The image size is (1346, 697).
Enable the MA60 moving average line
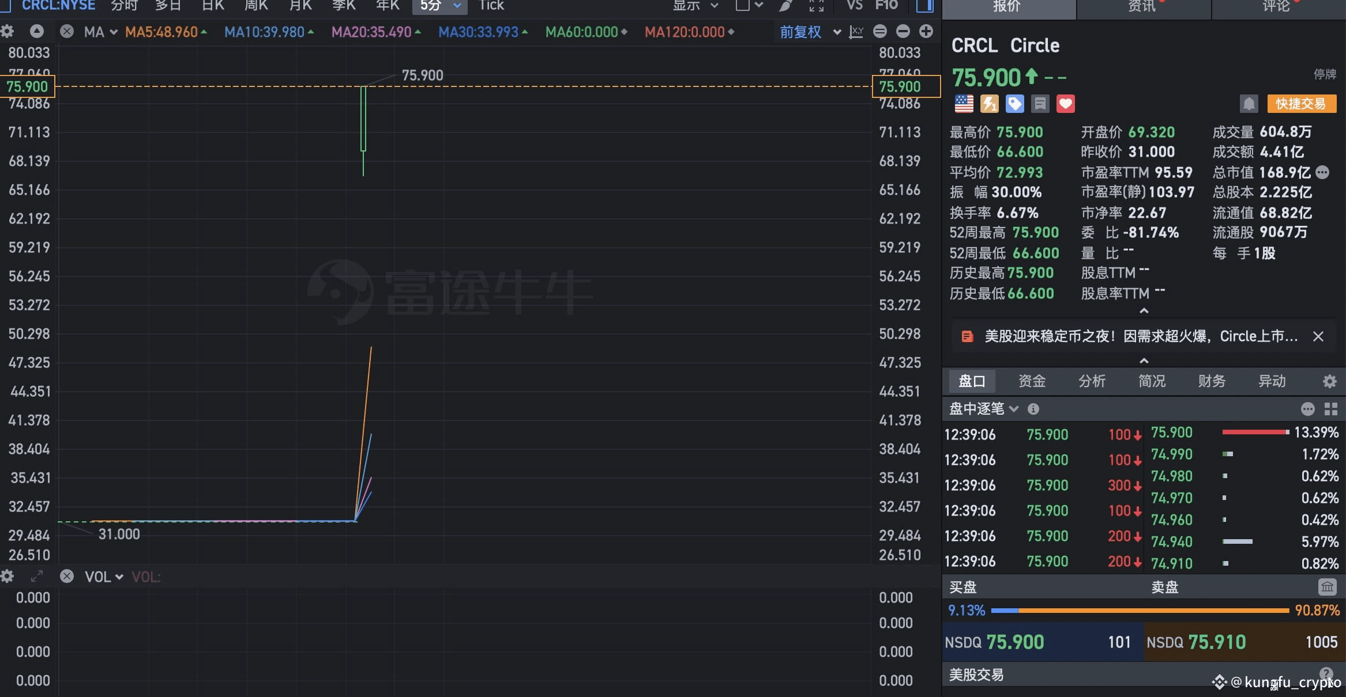pos(586,32)
